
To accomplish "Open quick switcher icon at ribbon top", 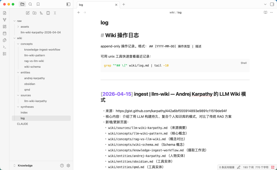I will (5, 13).
